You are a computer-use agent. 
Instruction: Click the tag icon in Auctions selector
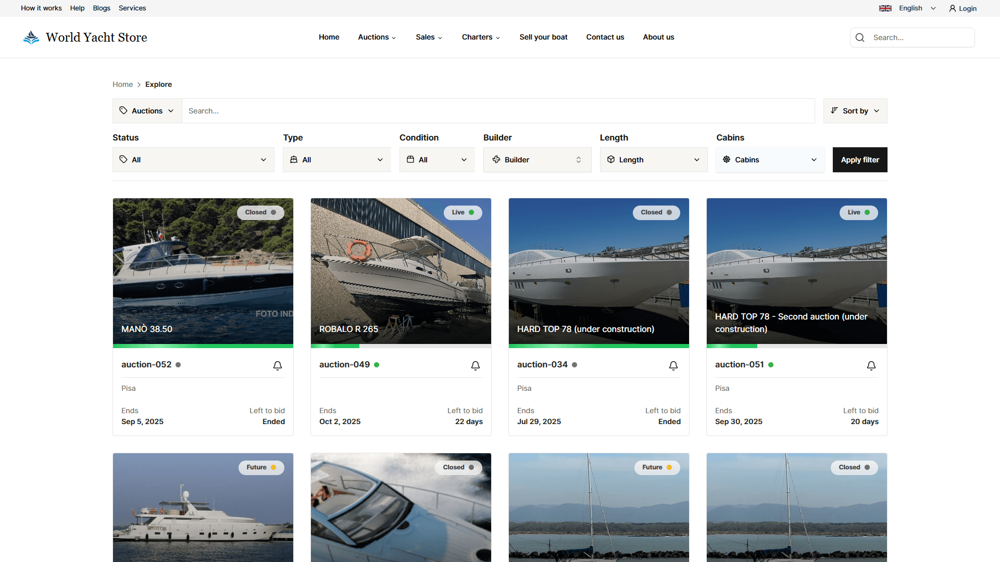point(123,110)
